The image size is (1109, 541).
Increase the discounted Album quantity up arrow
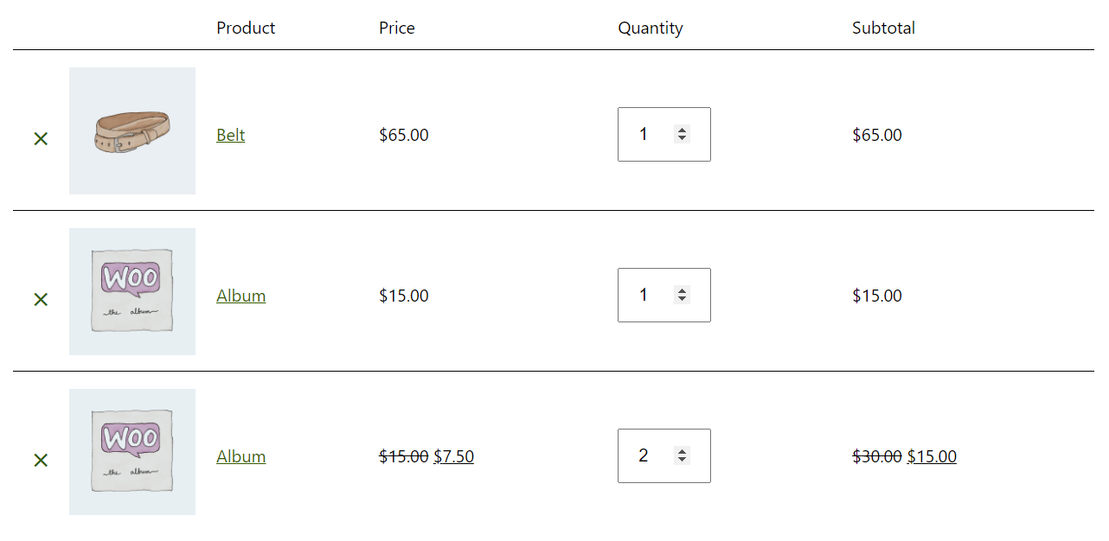coord(682,451)
